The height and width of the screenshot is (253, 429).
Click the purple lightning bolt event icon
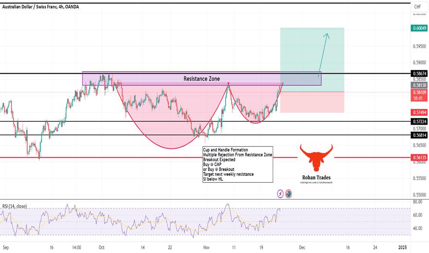[280, 194]
